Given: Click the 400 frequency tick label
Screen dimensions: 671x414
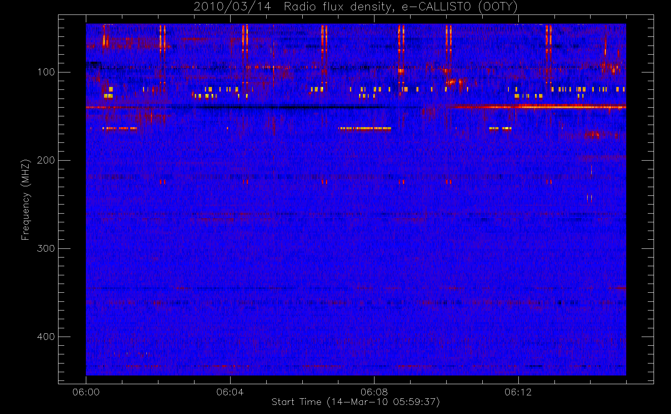Looking at the screenshot, I should (x=46, y=337).
